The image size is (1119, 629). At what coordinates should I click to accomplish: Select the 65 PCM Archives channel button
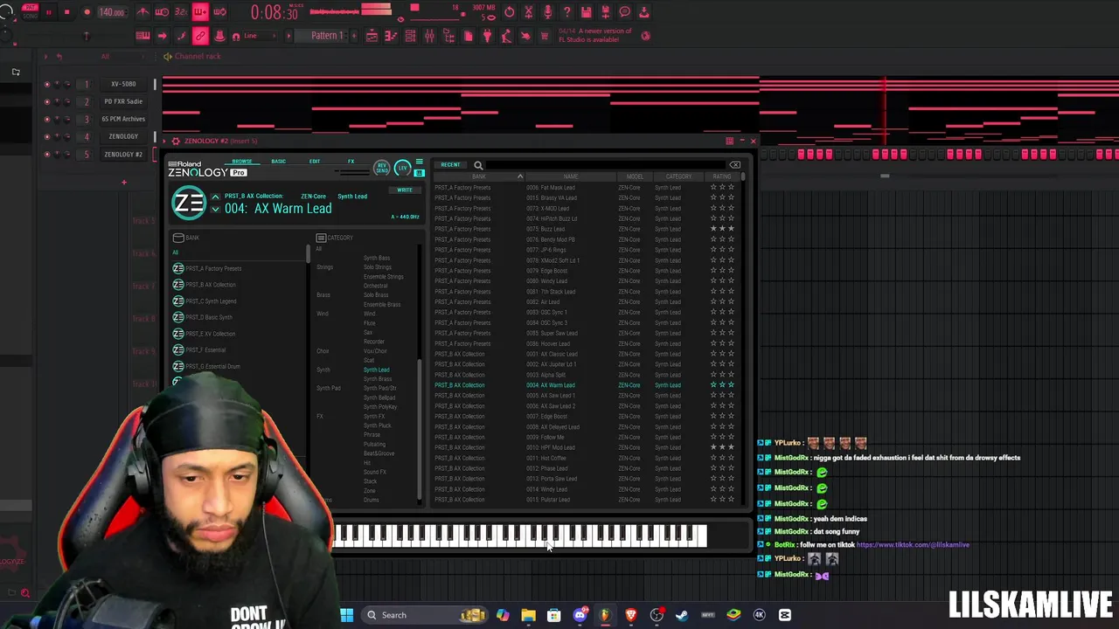123,119
